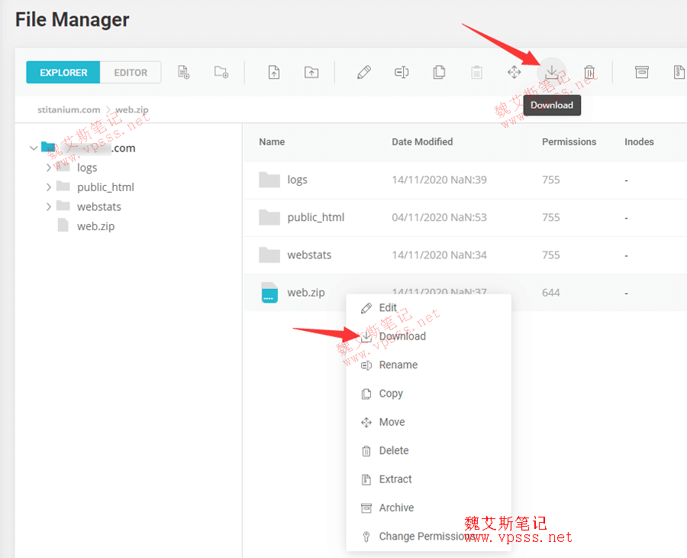Select Rename in the context menu
The image size is (687, 558).
coord(398,365)
